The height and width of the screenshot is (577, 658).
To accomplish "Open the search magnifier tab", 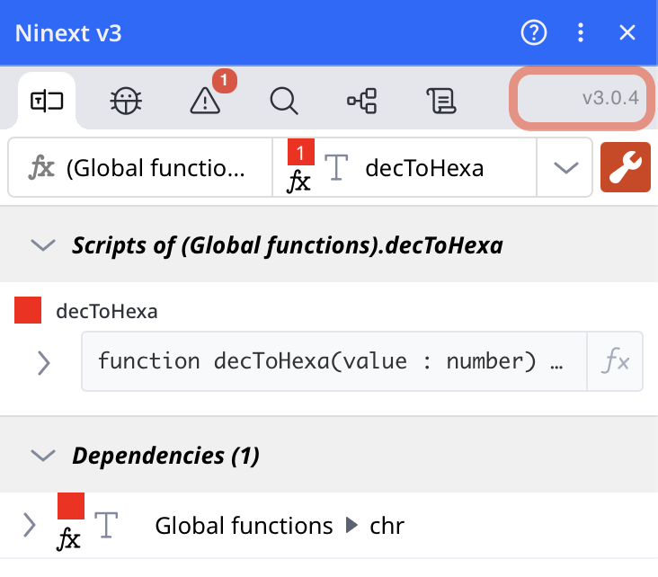I will 284,101.
